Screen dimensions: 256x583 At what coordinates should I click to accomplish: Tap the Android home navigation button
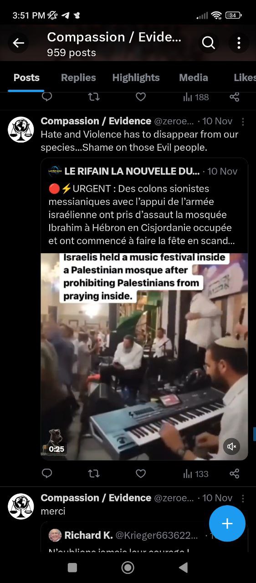click(x=128, y=567)
